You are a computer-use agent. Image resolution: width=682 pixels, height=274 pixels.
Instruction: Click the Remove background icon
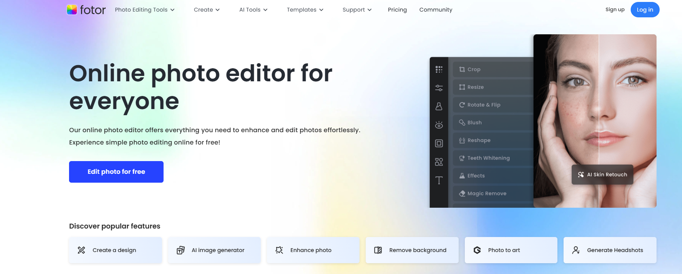[378, 250]
